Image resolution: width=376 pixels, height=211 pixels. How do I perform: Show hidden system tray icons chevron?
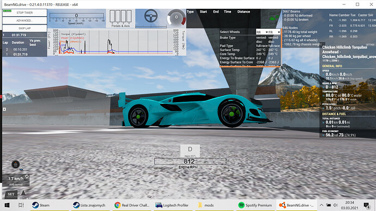322,205
